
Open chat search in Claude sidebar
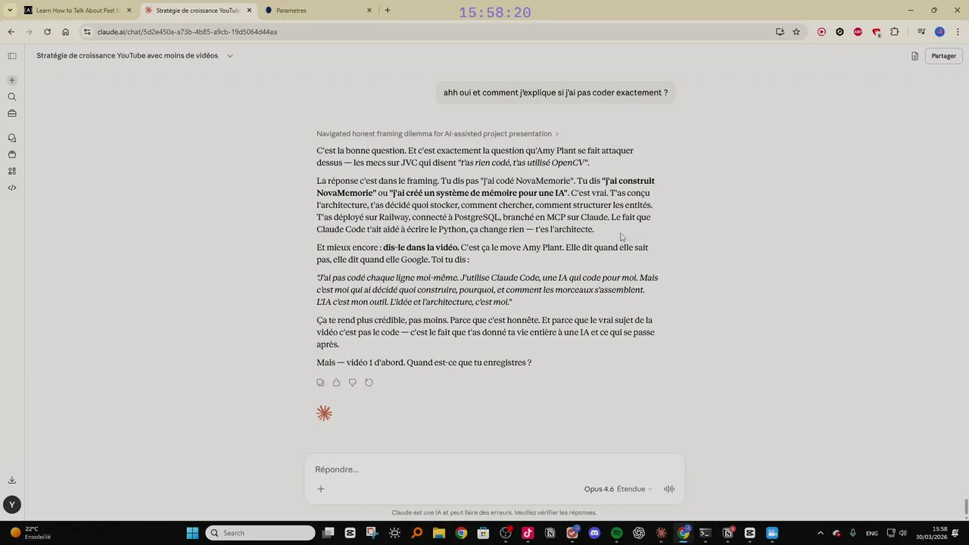point(12,97)
